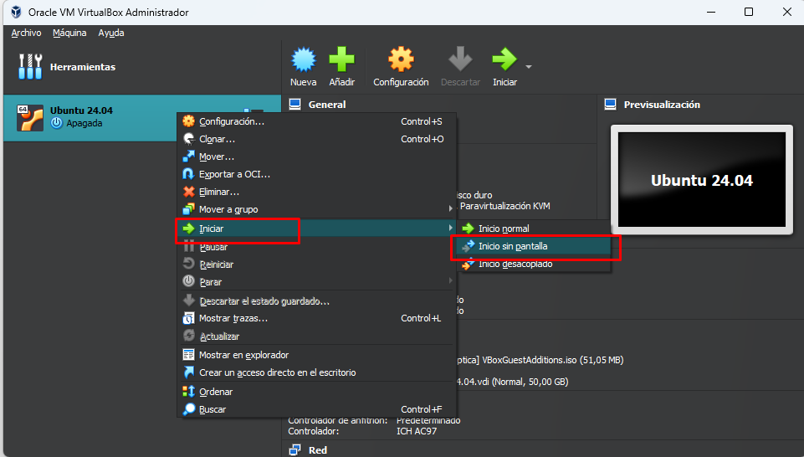
Task: Click the Ubuntu 24.04 preview thumbnail
Action: tap(701, 179)
